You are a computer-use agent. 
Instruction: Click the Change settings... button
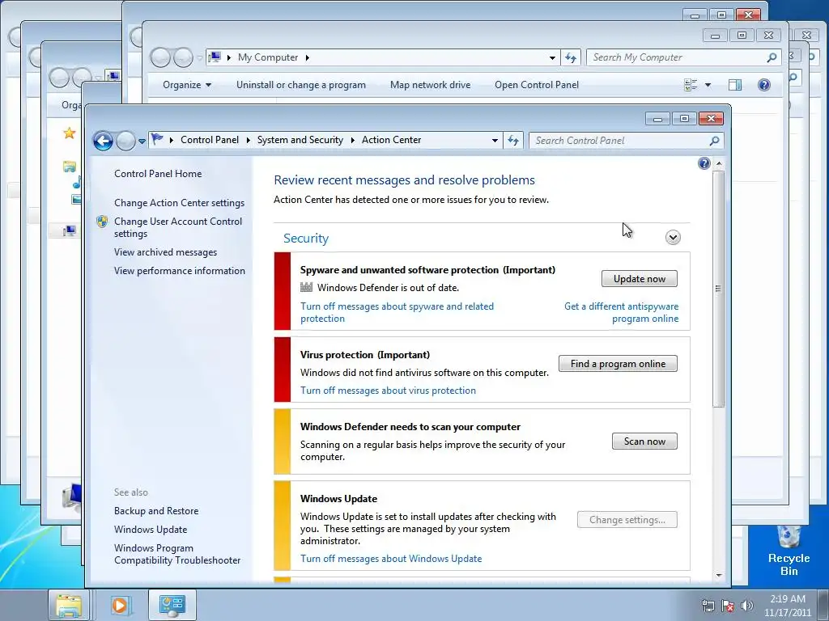click(627, 520)
